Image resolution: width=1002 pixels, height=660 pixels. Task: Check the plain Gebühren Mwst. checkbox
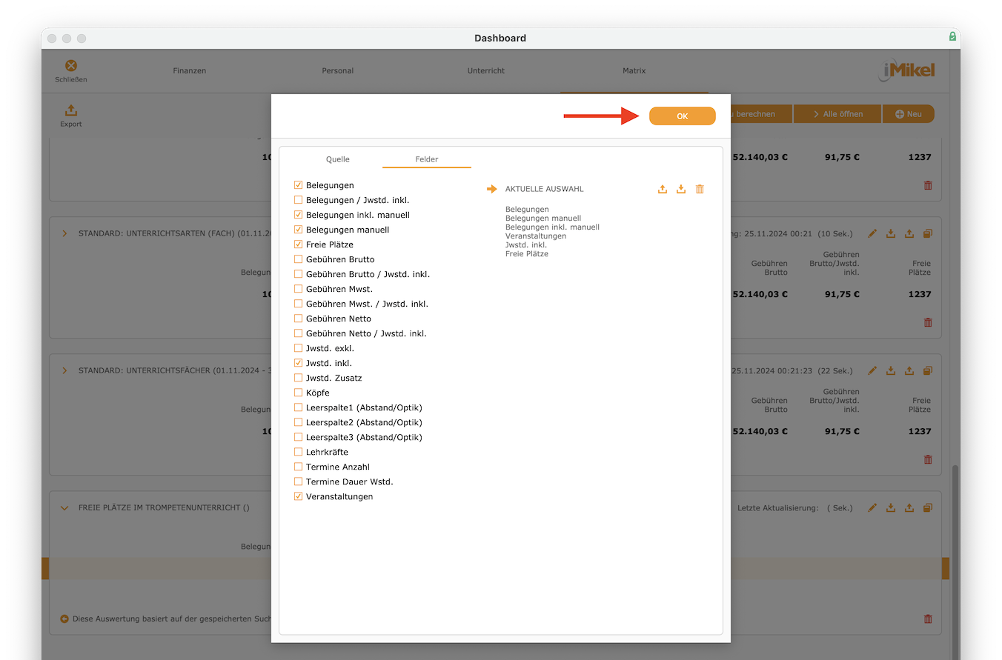[x=298, y=289]
